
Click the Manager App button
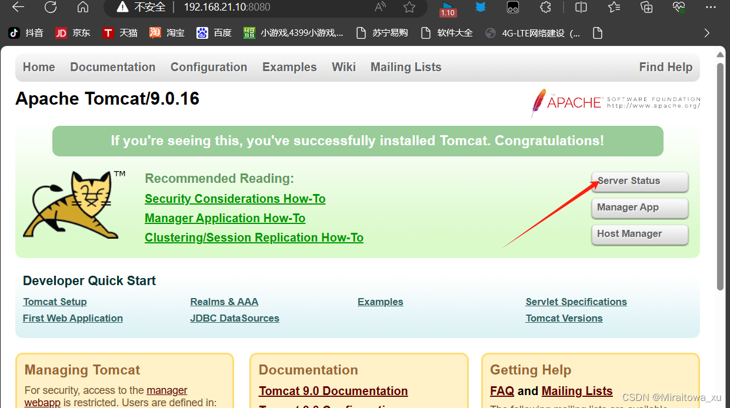click(x=639, y=208)
